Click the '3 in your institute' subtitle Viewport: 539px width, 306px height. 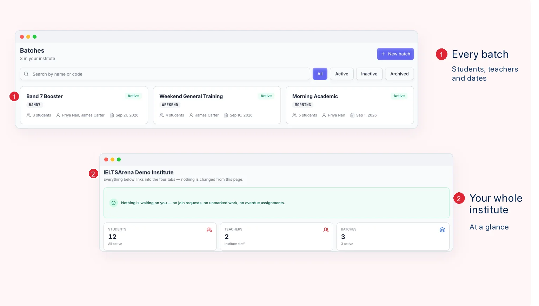click(x=38, y=59)
